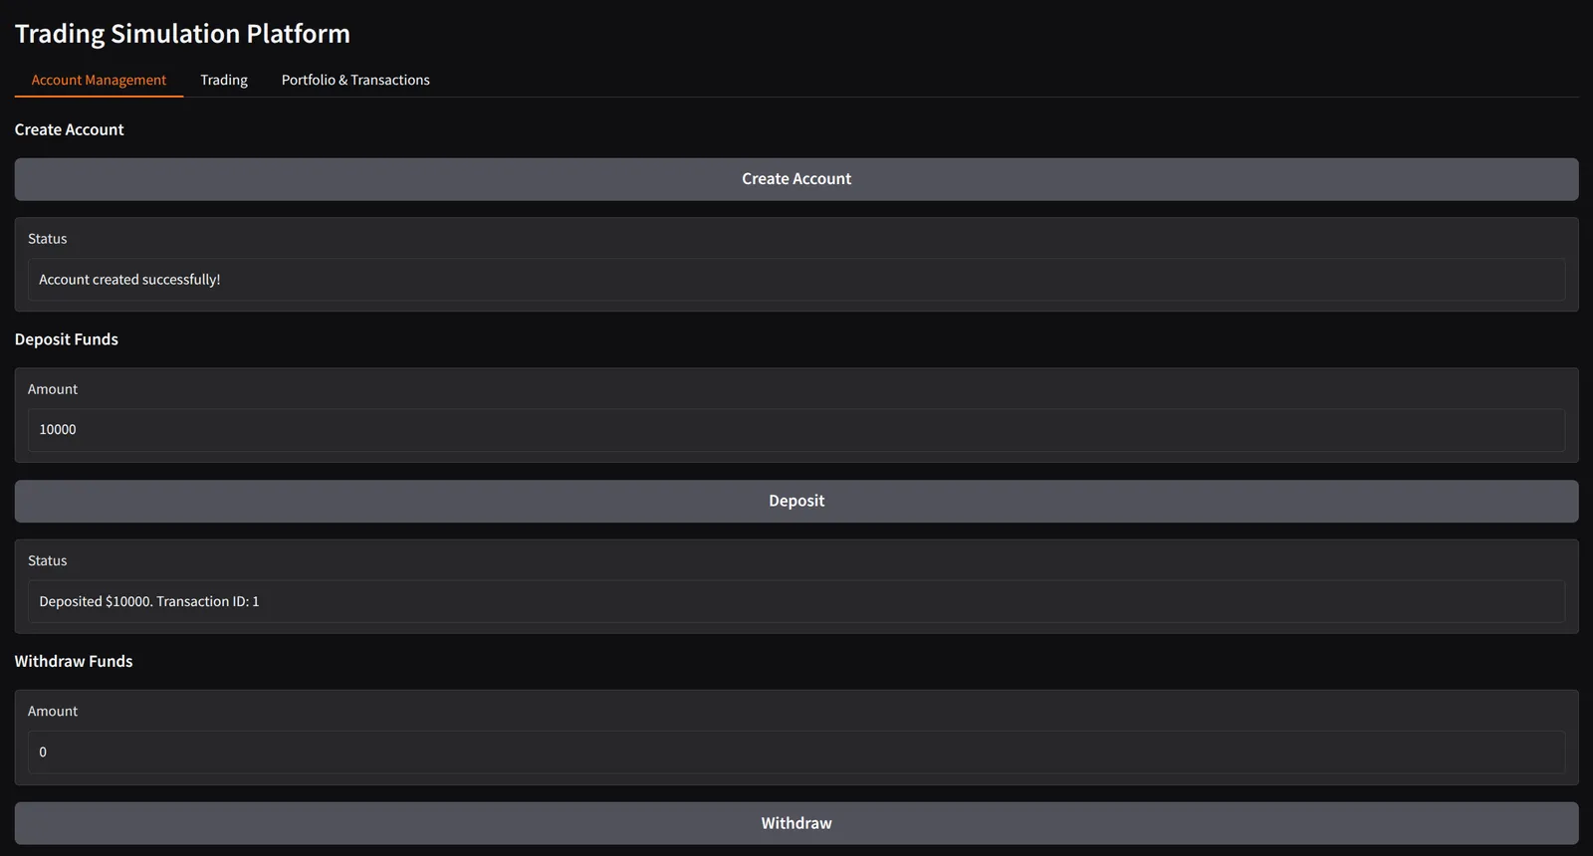
Task: Click the Status label above account creation message
Action: coord(47,239)
